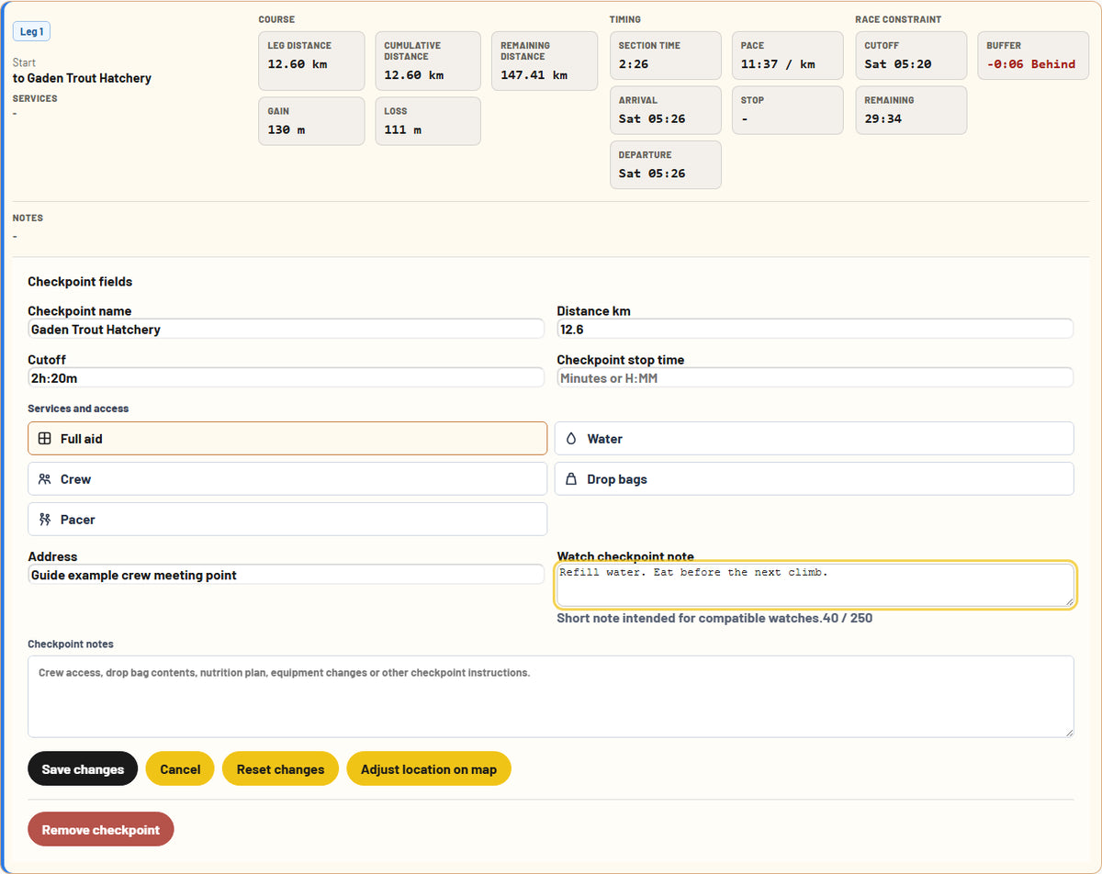Click the Stop time card

[787, 110]
